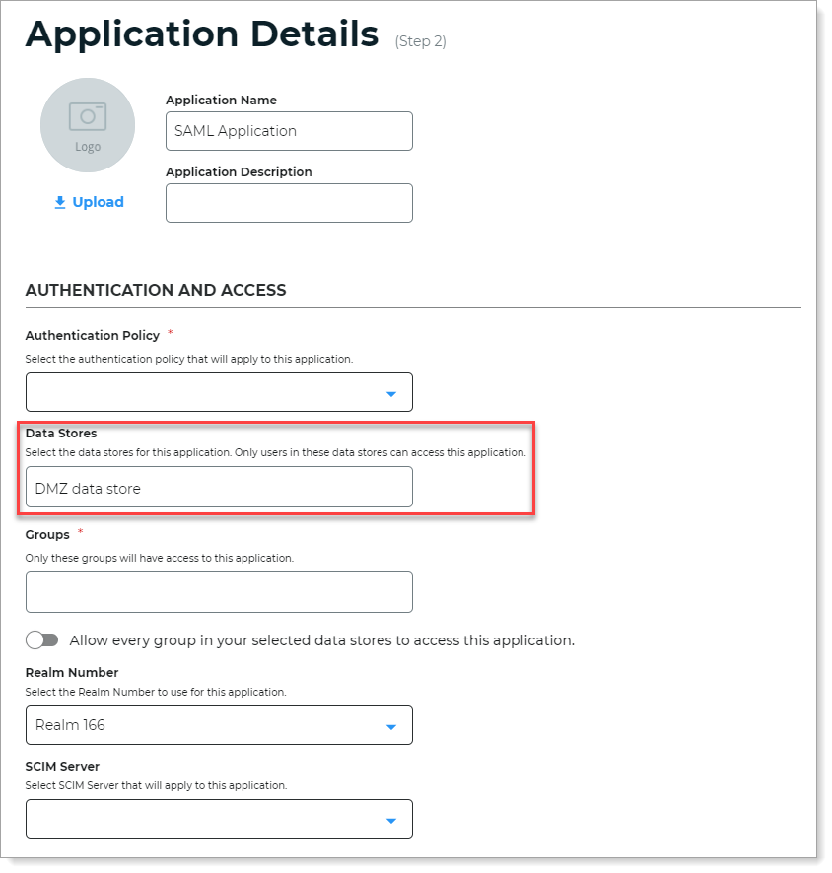The height and width of the screenshot is (873, 832).
Task: Click the Data Stores label
Action: click(x=61, y=433)
